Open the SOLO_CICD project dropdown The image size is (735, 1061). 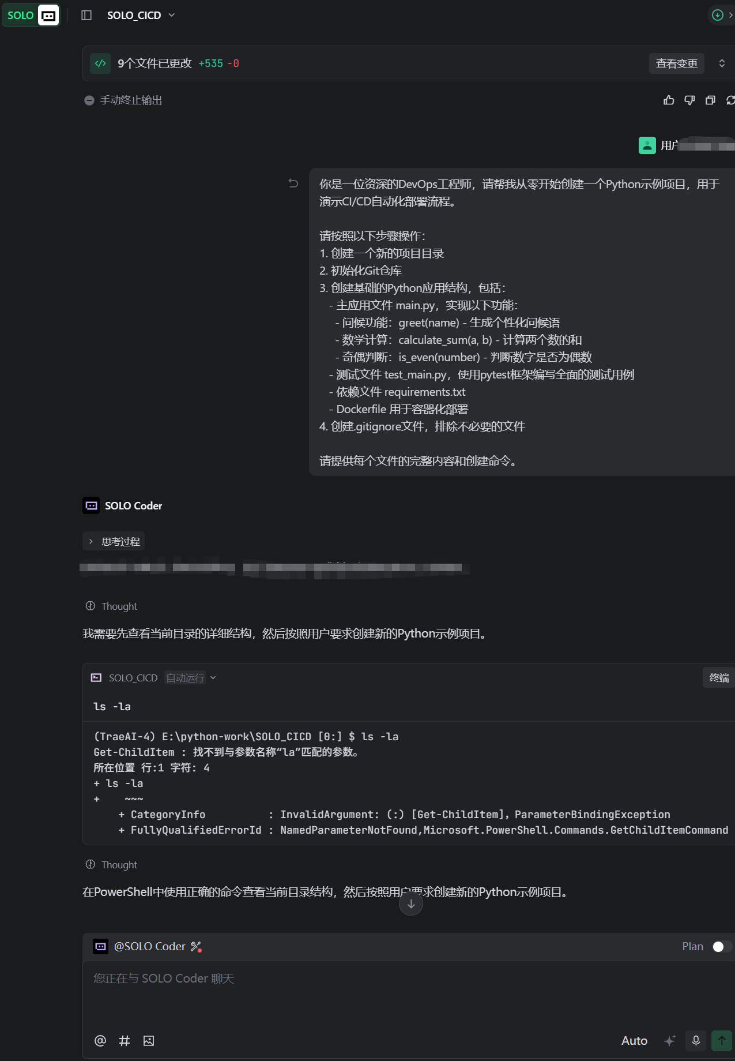pos(141,15)
